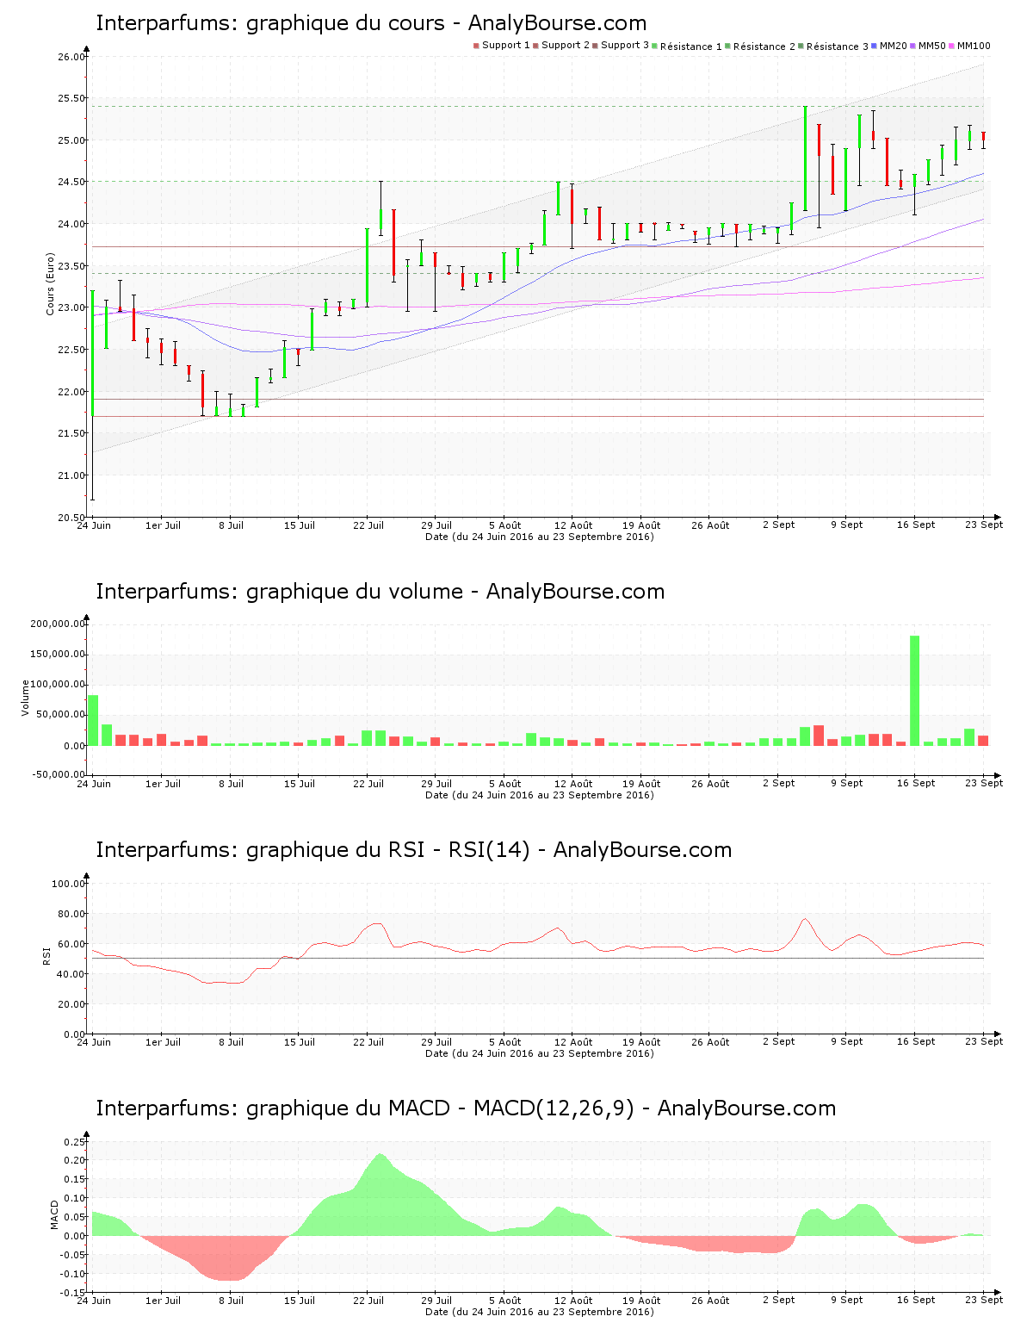Click the date range caption under MACD chart
This screenshot has width=1033, height=1335.
coord(540,1312)
